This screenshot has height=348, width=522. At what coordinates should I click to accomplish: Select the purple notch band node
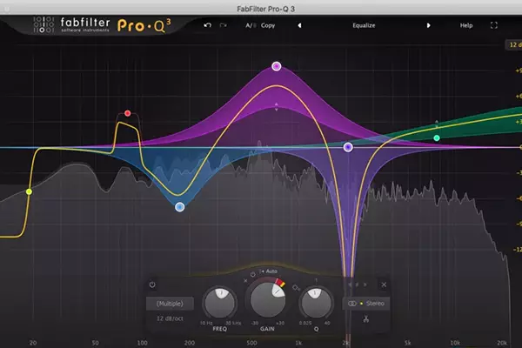click(348, 147)
